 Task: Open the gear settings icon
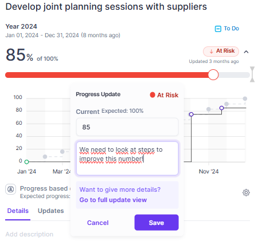(246, 192)
